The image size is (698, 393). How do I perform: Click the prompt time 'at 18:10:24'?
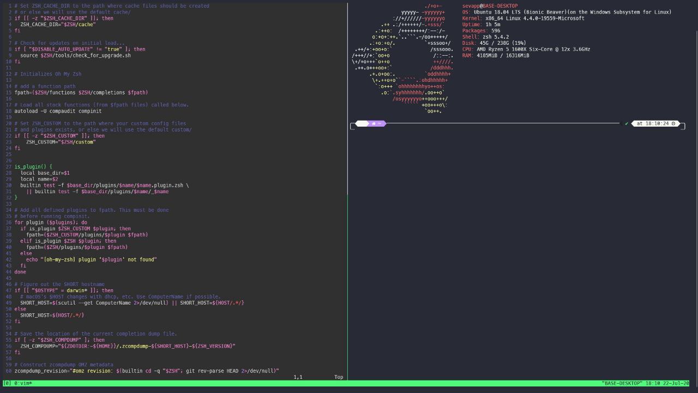click(x=652, y=124)
